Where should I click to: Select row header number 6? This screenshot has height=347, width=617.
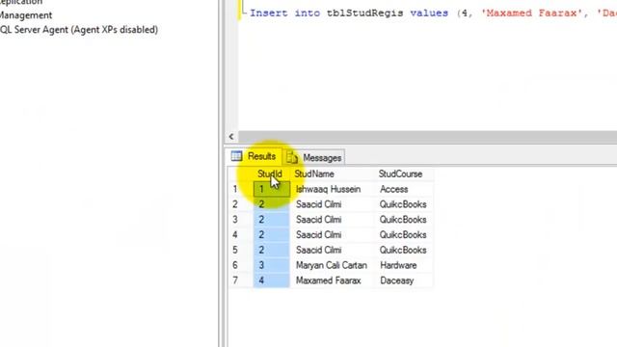point(240,265)
